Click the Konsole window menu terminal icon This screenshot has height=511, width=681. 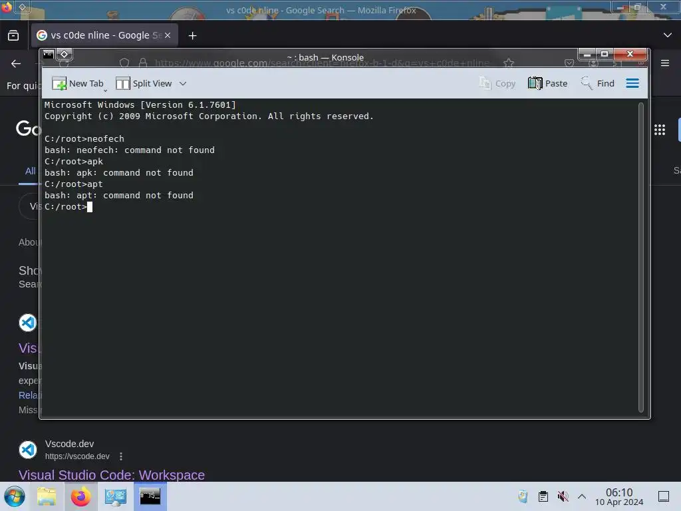[48, 55]
